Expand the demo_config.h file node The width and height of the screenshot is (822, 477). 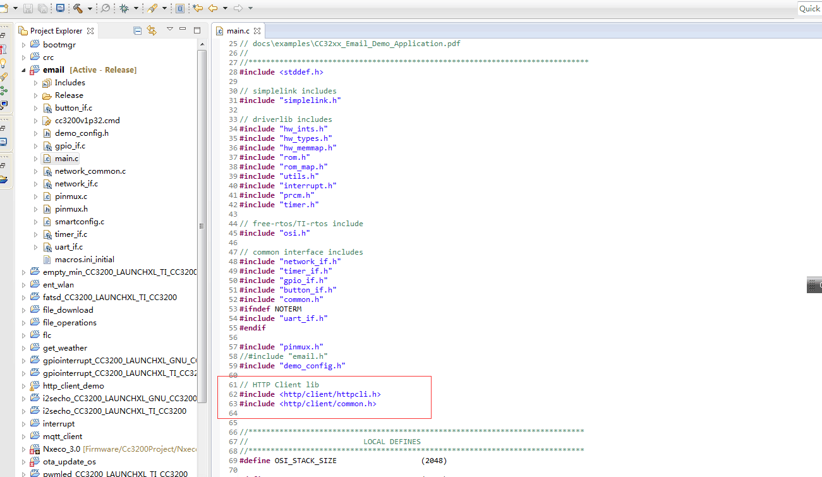36,133
